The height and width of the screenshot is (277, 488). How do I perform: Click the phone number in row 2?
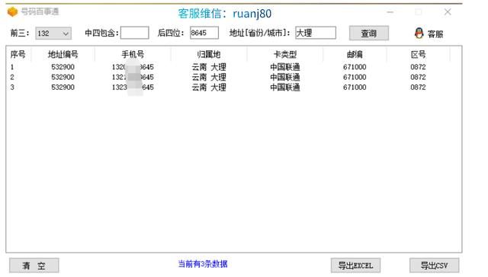[x=133, y=77]
